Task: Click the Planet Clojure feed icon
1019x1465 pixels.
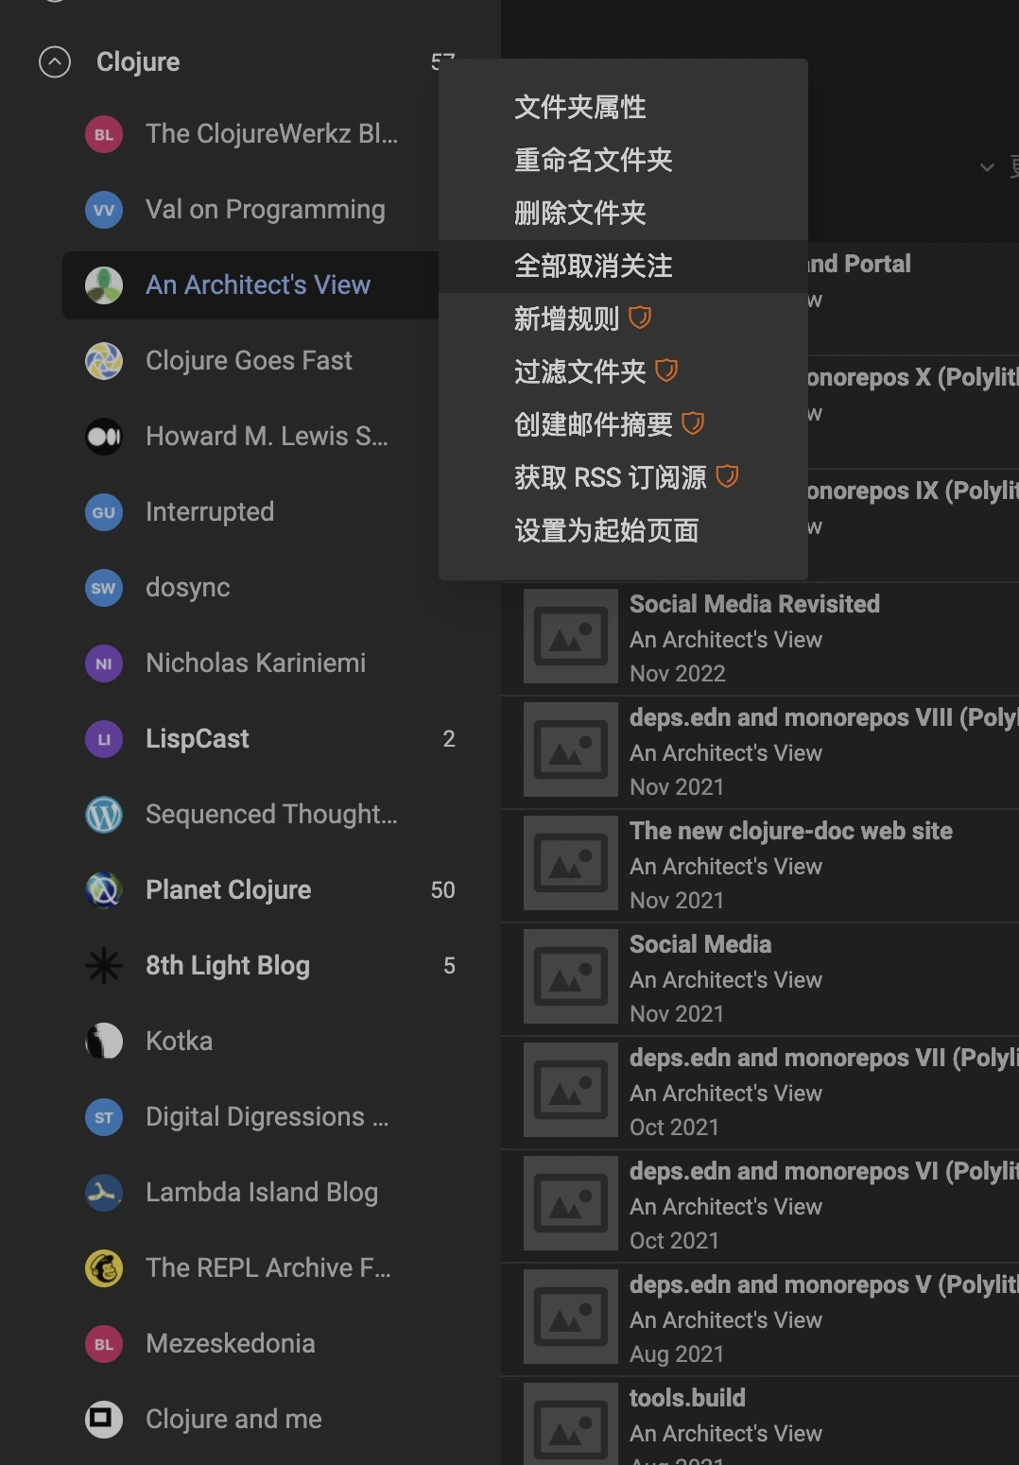Action: [104, 890]
